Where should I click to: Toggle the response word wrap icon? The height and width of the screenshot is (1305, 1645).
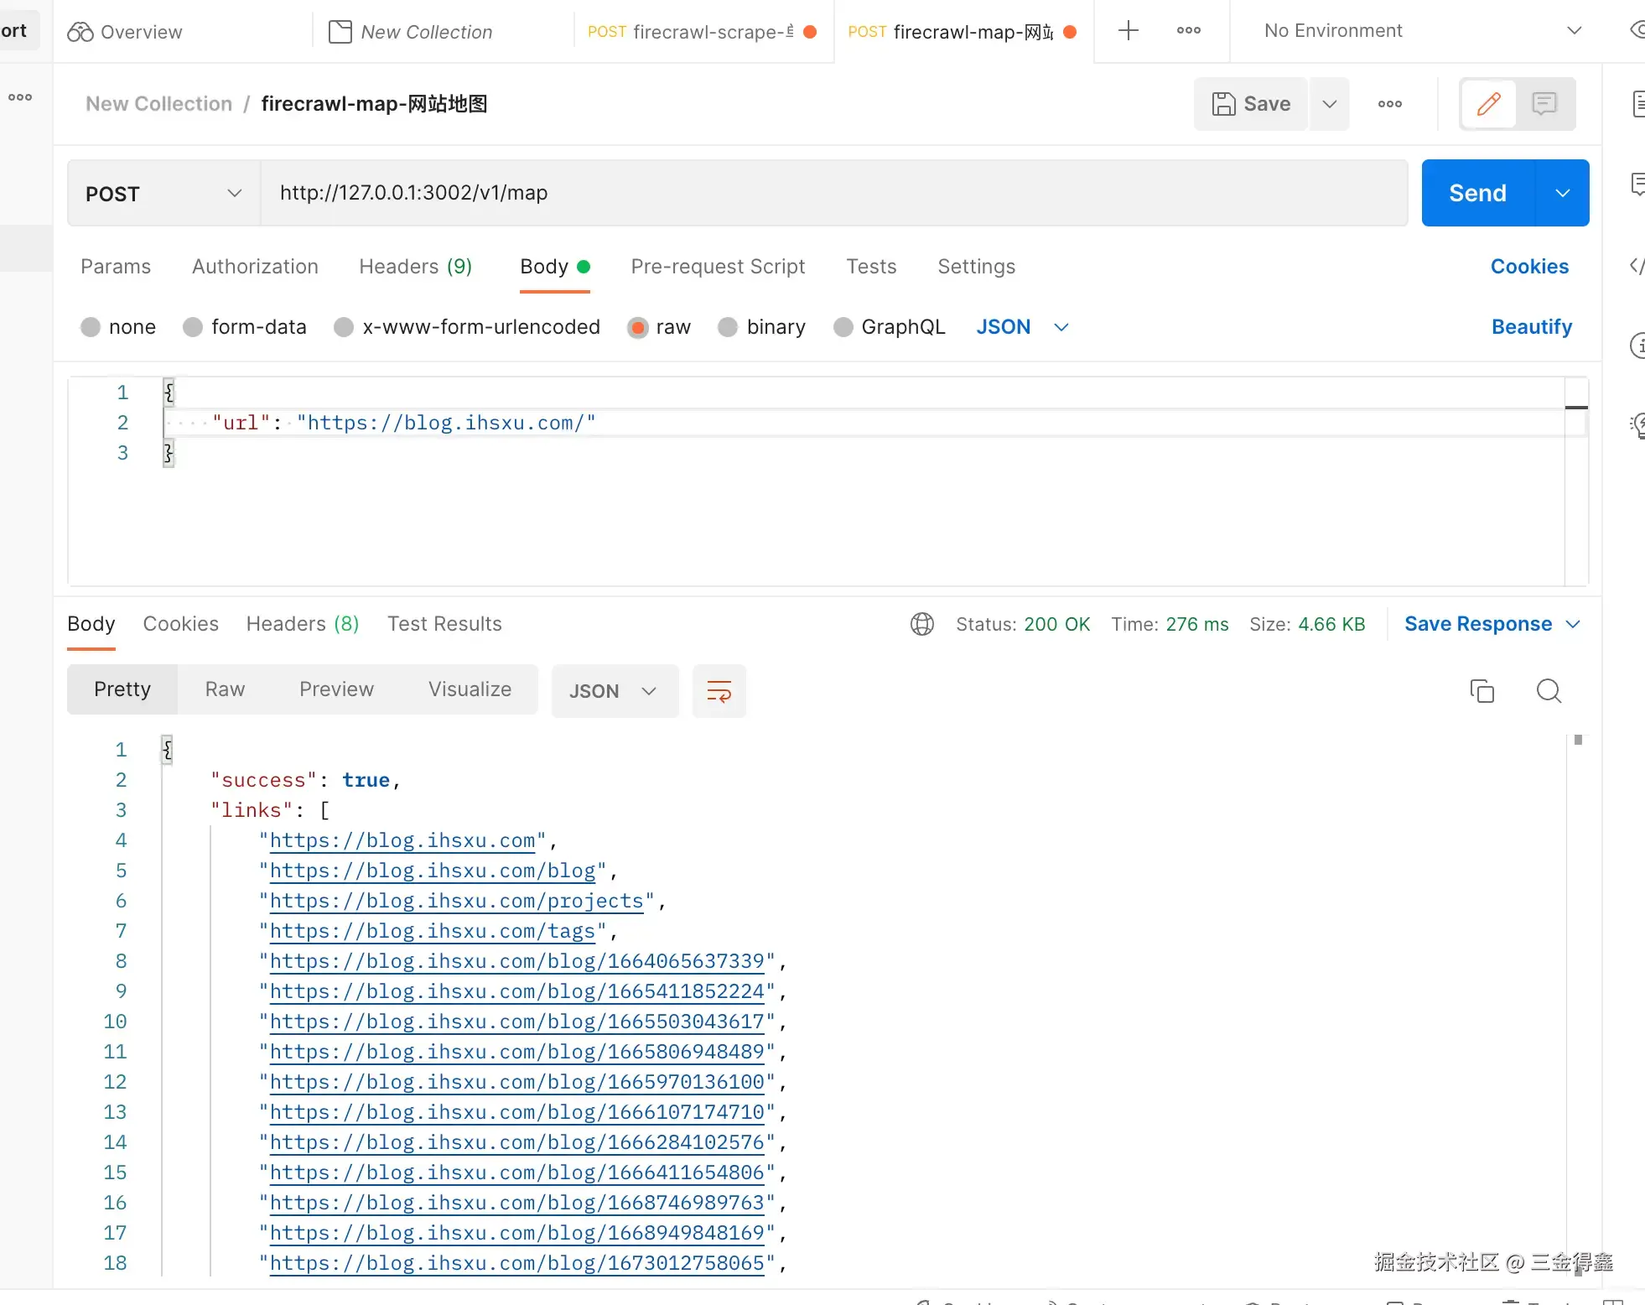click(719, 690)
